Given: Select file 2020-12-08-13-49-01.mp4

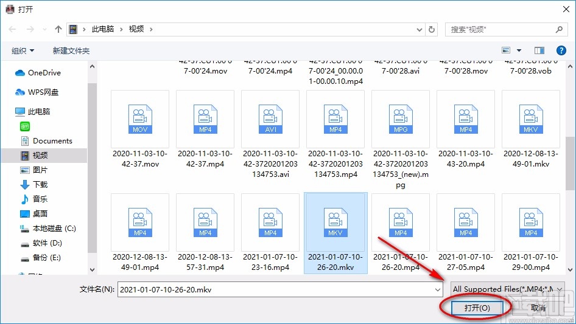Looking at the screenshot, I should coord(140,233).
